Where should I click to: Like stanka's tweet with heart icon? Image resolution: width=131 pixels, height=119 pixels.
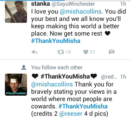[86, 52]
